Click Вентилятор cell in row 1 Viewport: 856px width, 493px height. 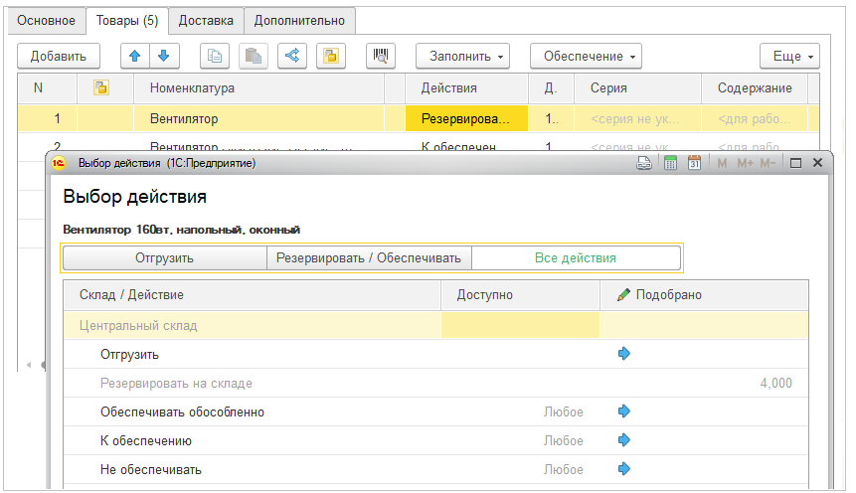coord(258,118)
